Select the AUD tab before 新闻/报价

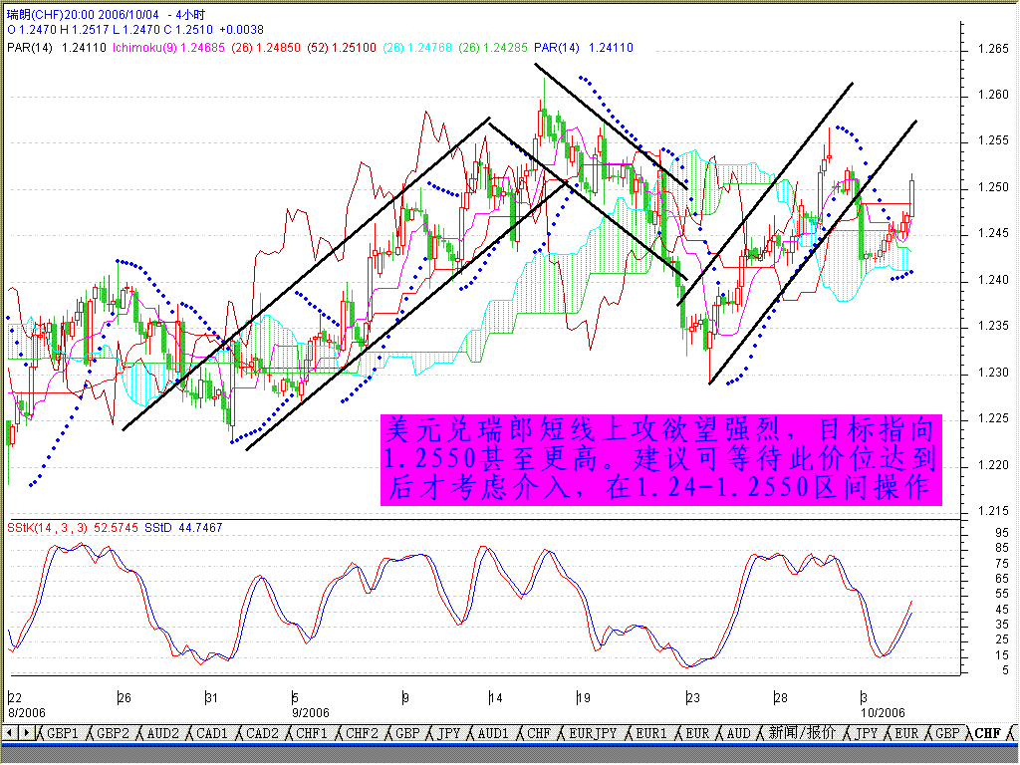click(738, 733)
